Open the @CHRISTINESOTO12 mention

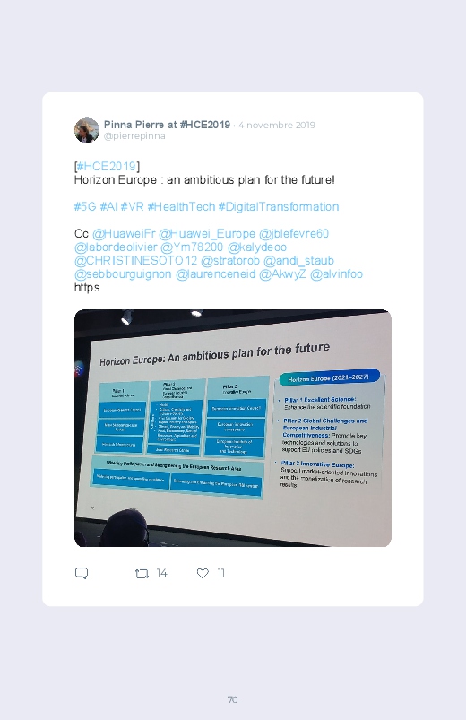pos(136,260)
